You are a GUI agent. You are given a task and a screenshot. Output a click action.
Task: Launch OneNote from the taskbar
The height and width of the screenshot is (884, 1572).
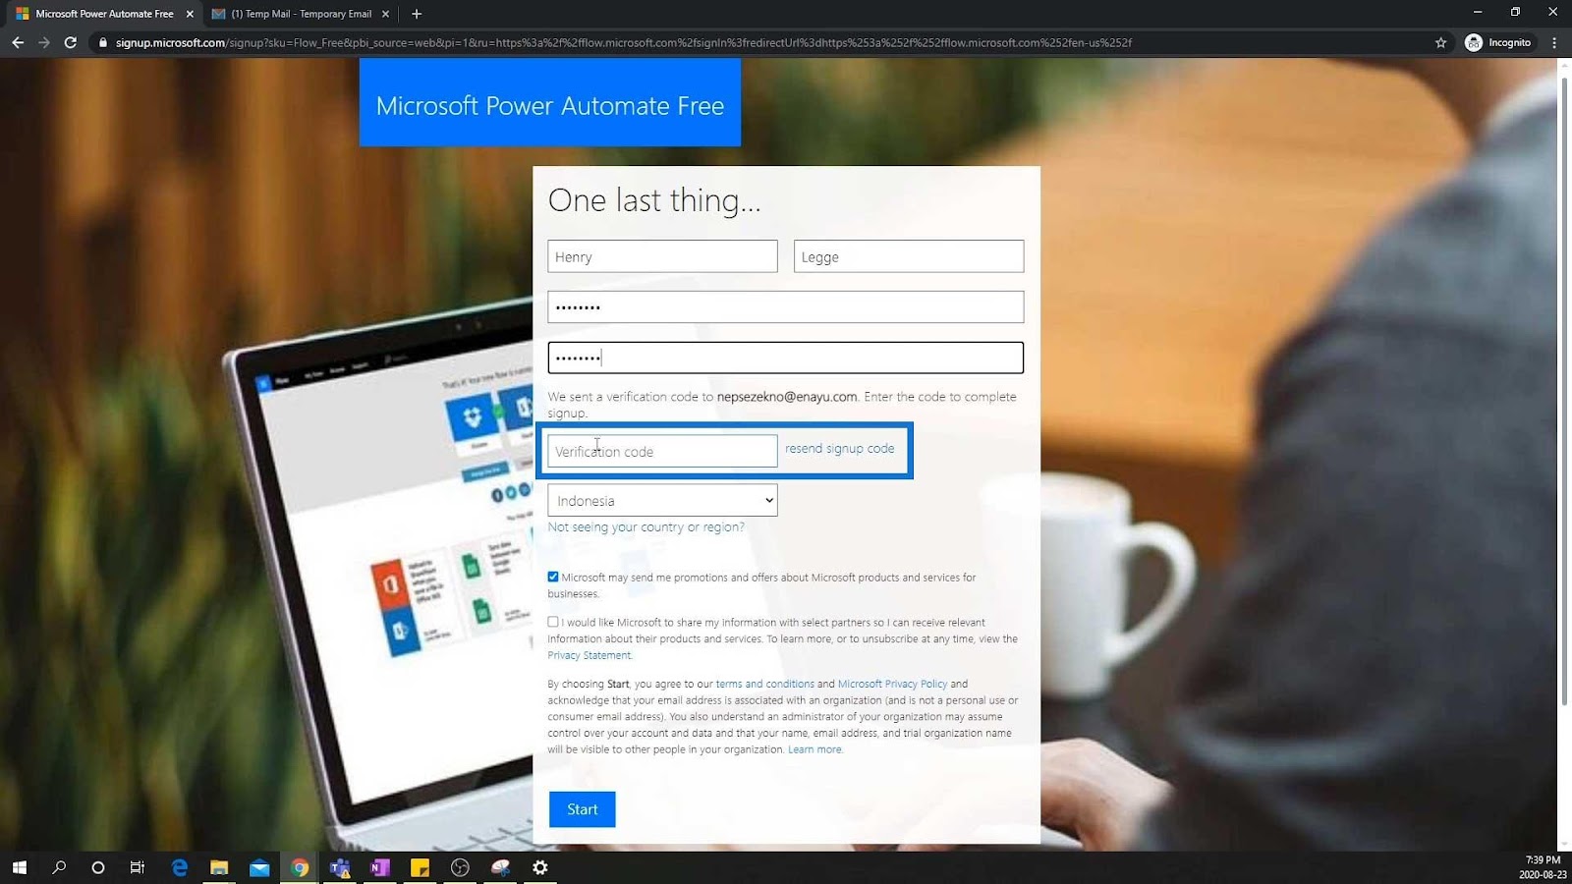(x=380, y=867)
